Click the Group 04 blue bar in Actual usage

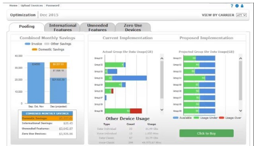(130, 78)
